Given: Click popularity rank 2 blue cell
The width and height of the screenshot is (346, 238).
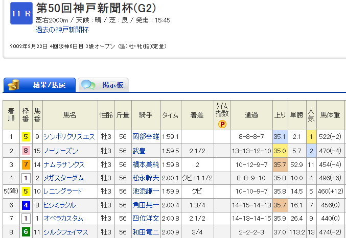Looking at the screenshot, I should pos(311,151).
